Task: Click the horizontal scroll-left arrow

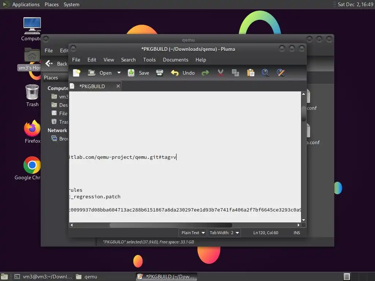Action: coord(71,225)
